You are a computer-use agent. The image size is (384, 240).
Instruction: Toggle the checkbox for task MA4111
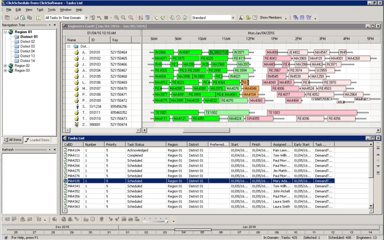click(x=65, y=155)
